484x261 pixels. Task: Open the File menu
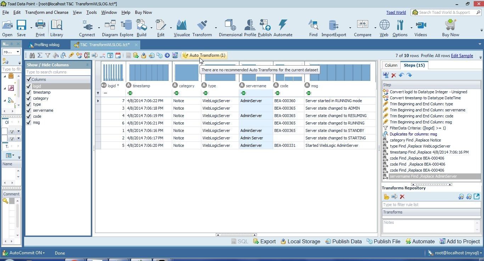click(6, 12)
